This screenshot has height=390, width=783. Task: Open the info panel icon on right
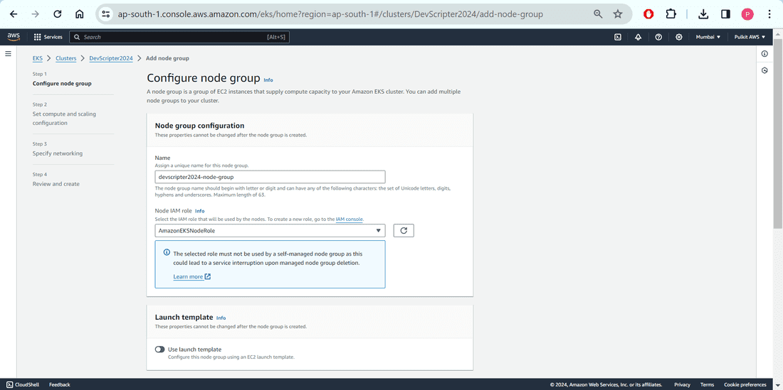(x=764, y=54)
